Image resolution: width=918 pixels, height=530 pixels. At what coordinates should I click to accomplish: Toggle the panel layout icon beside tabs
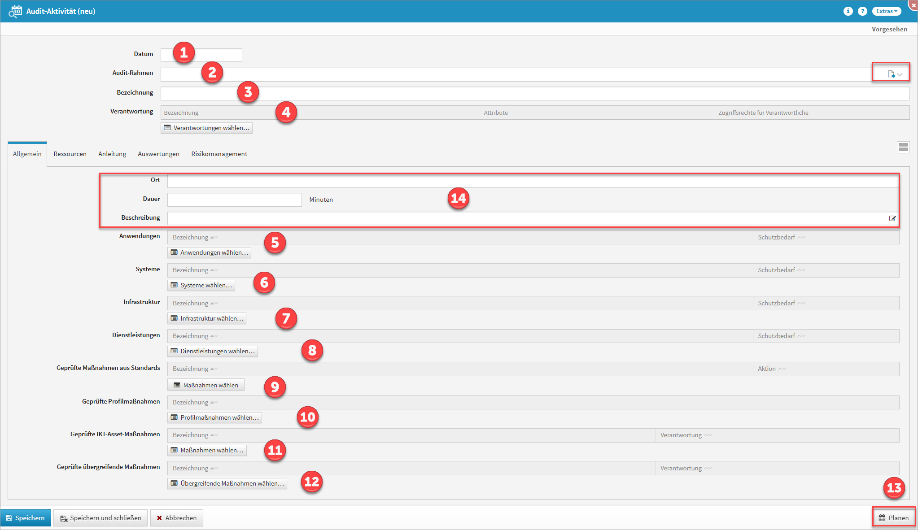click(903, 147)
